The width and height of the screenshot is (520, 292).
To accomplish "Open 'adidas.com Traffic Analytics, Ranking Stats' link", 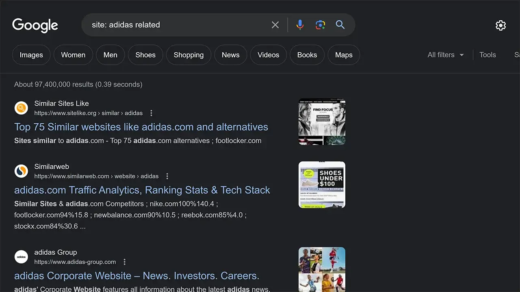I will click(x=142, y=190).
